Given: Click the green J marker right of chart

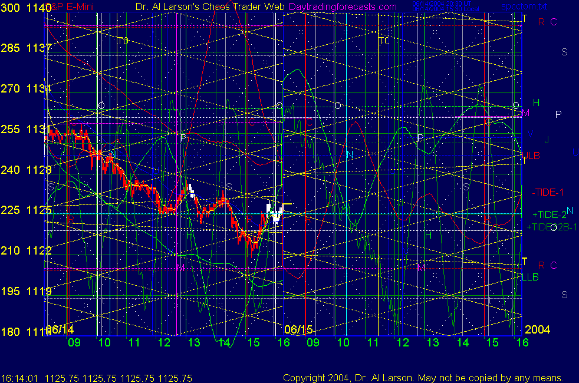Looking at the screenshot, I should coord(547,140).
